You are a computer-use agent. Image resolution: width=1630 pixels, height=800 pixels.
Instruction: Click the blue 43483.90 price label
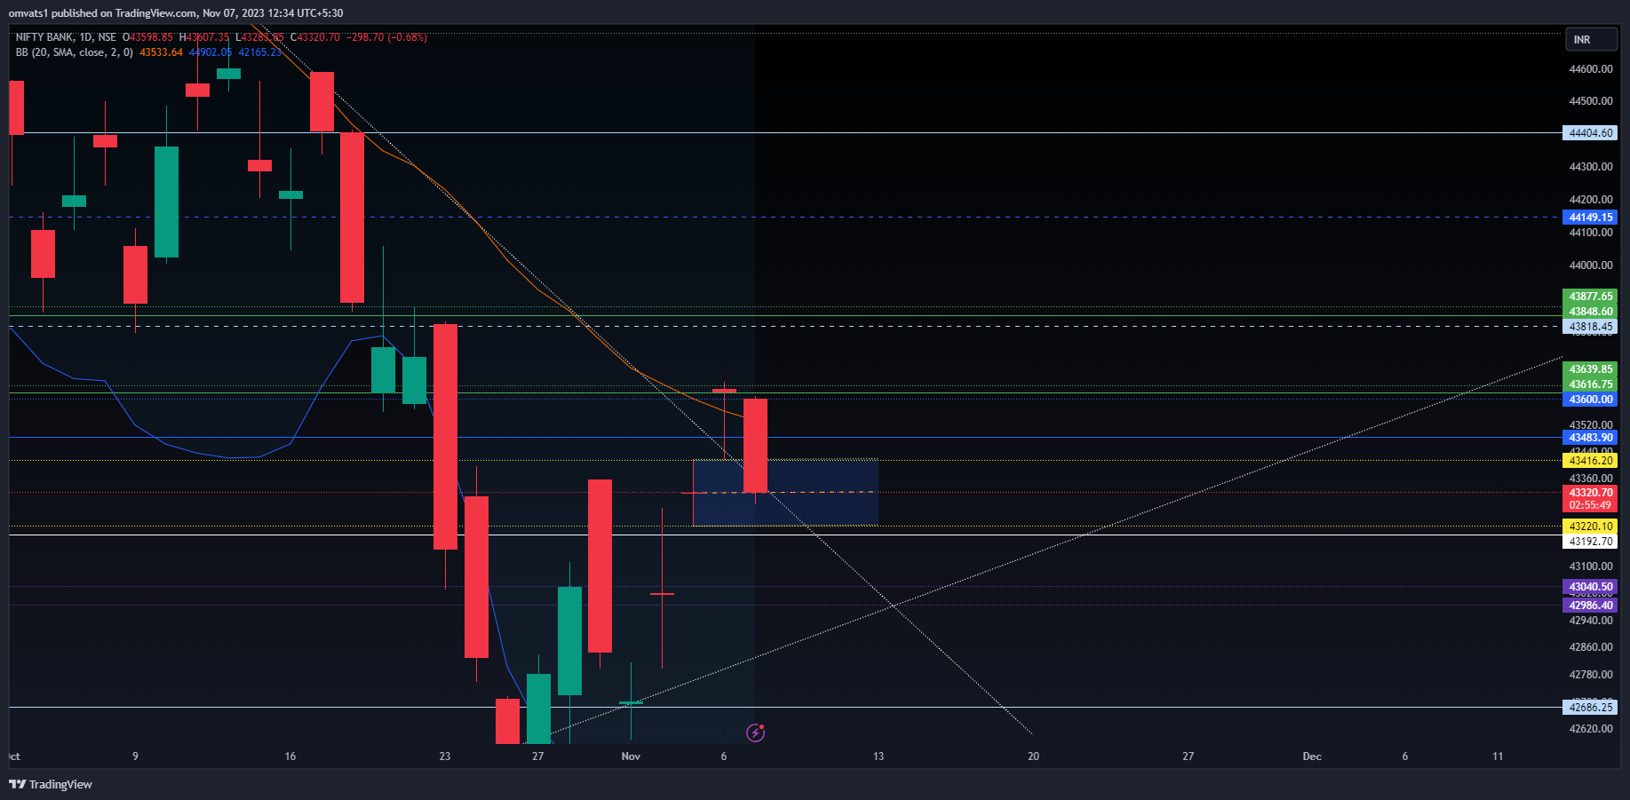tap(1590, 438)
